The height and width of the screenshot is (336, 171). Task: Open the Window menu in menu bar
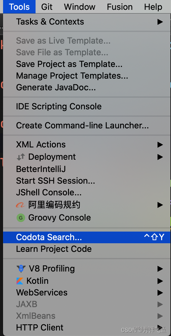80,7
